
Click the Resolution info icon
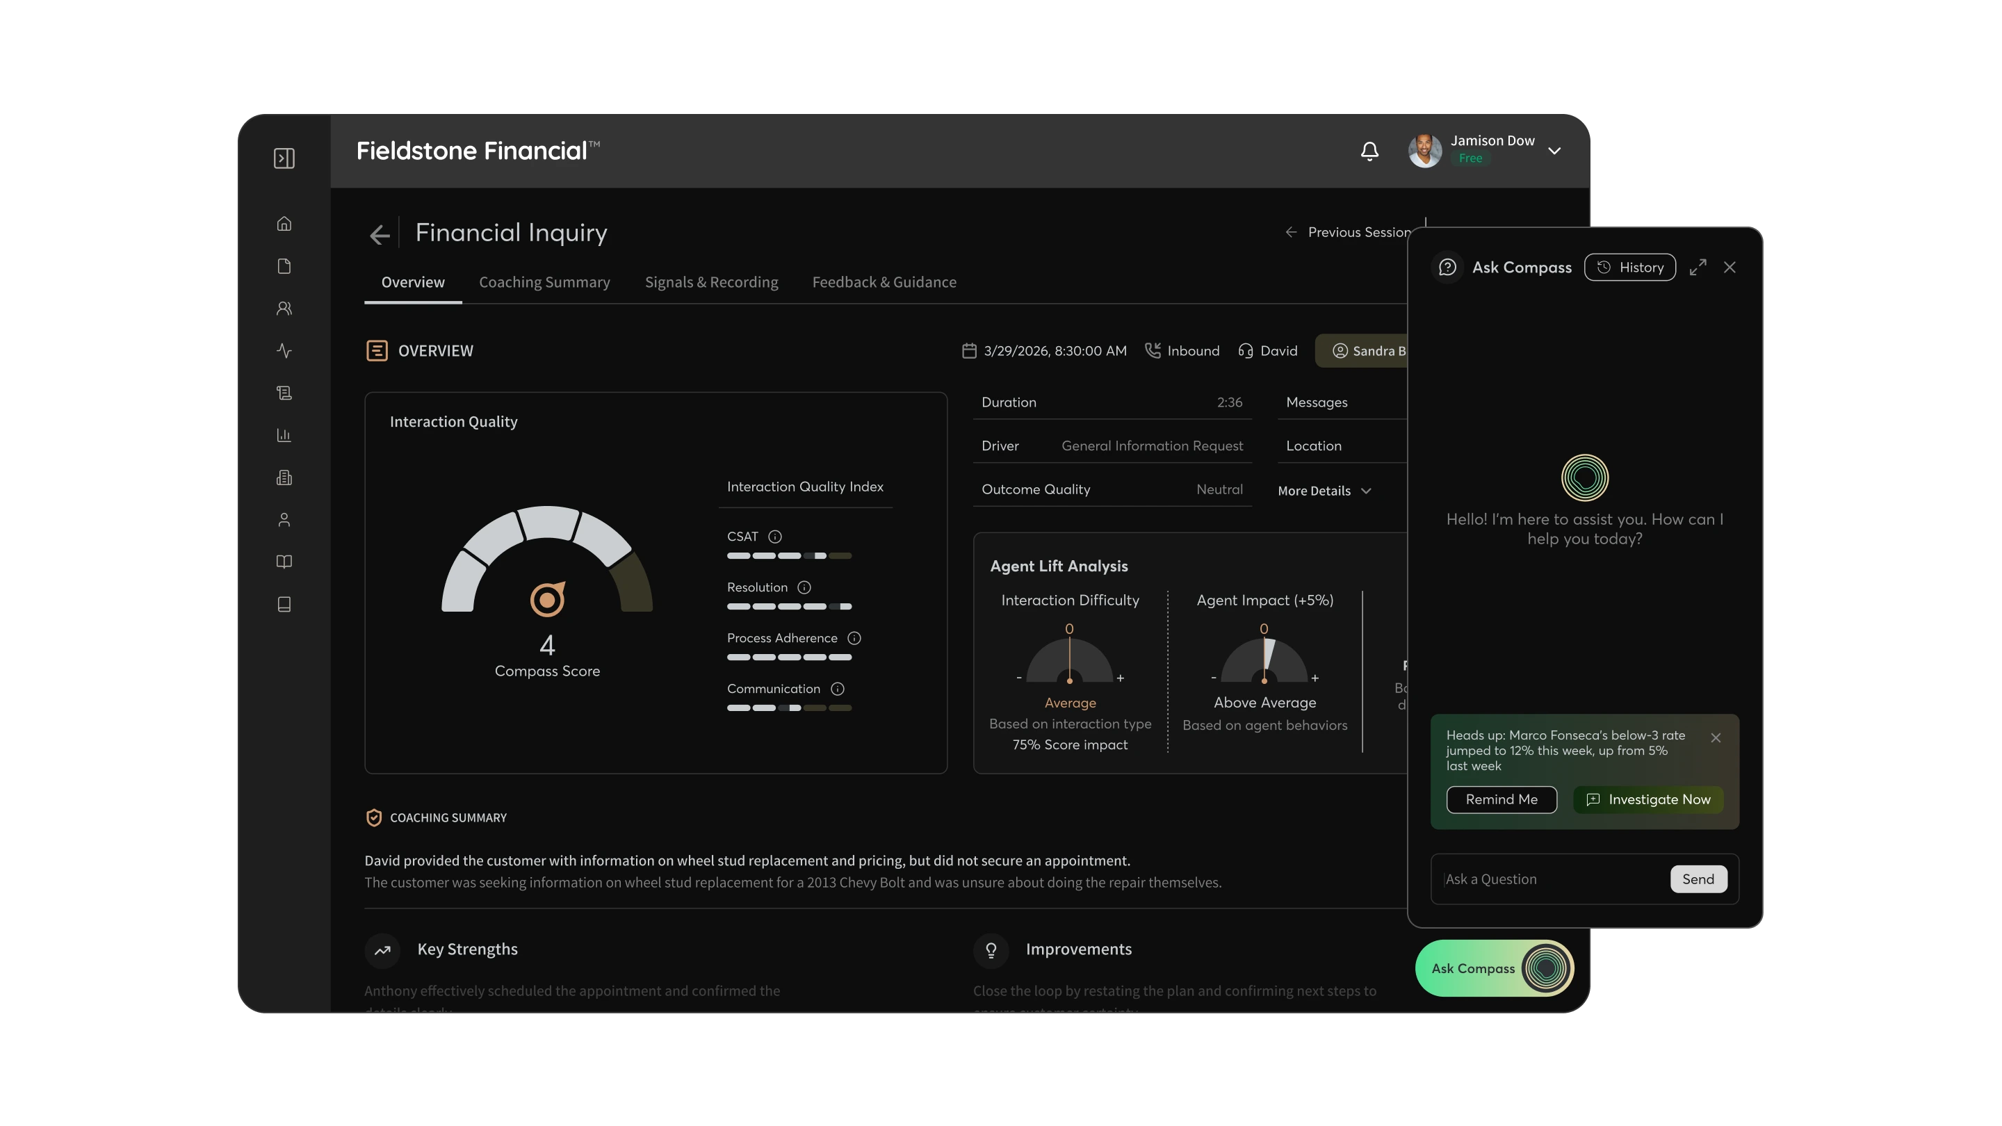(804, 587)
